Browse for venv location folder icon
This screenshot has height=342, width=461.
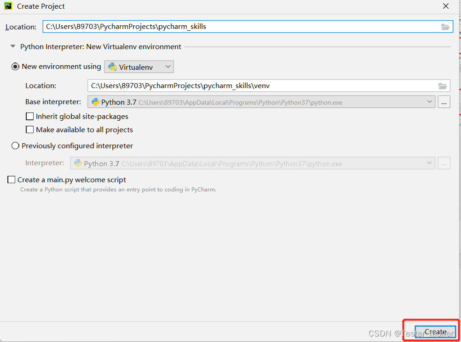(x=443, y=86)
